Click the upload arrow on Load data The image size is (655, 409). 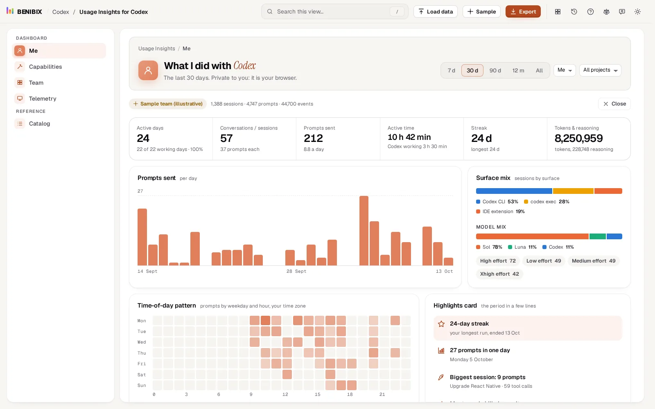421,11
